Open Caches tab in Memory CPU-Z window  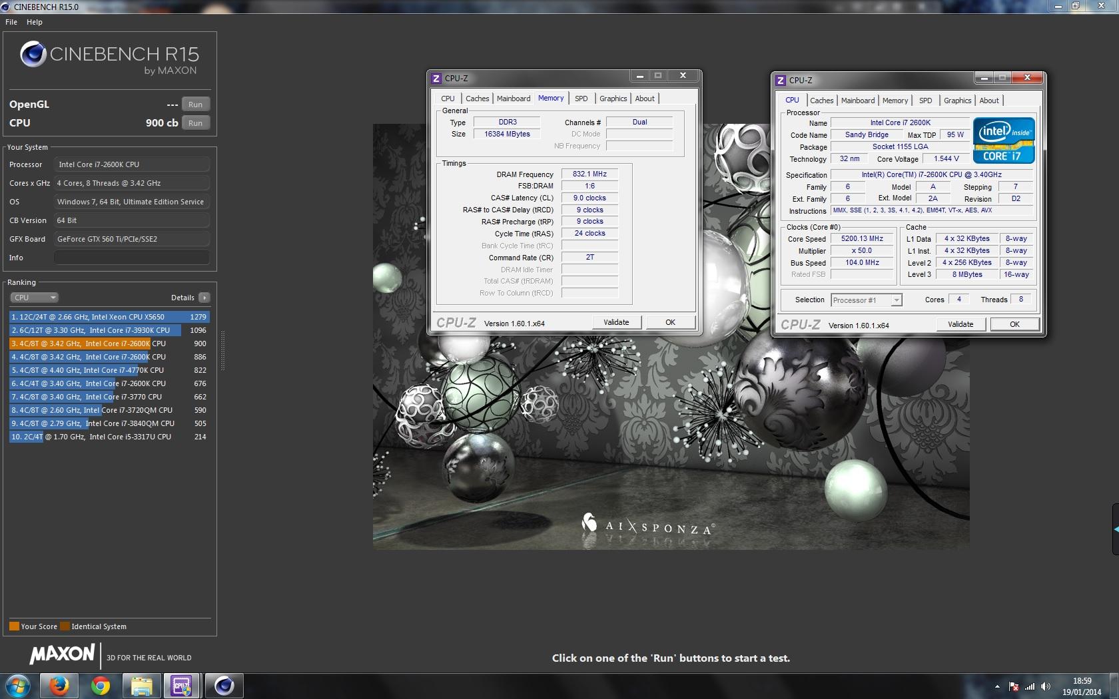pos(477,99)
